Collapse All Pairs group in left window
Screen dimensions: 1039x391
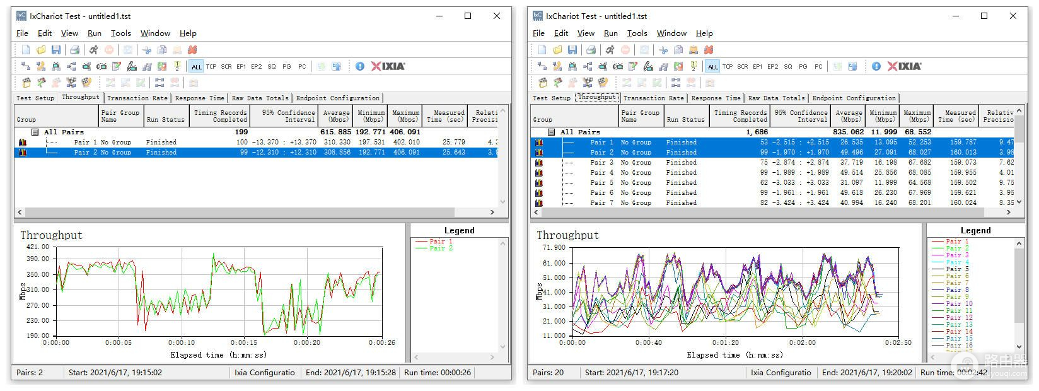[x=35, y=132]
